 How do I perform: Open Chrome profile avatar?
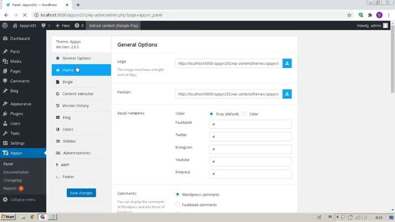[379, 15]
